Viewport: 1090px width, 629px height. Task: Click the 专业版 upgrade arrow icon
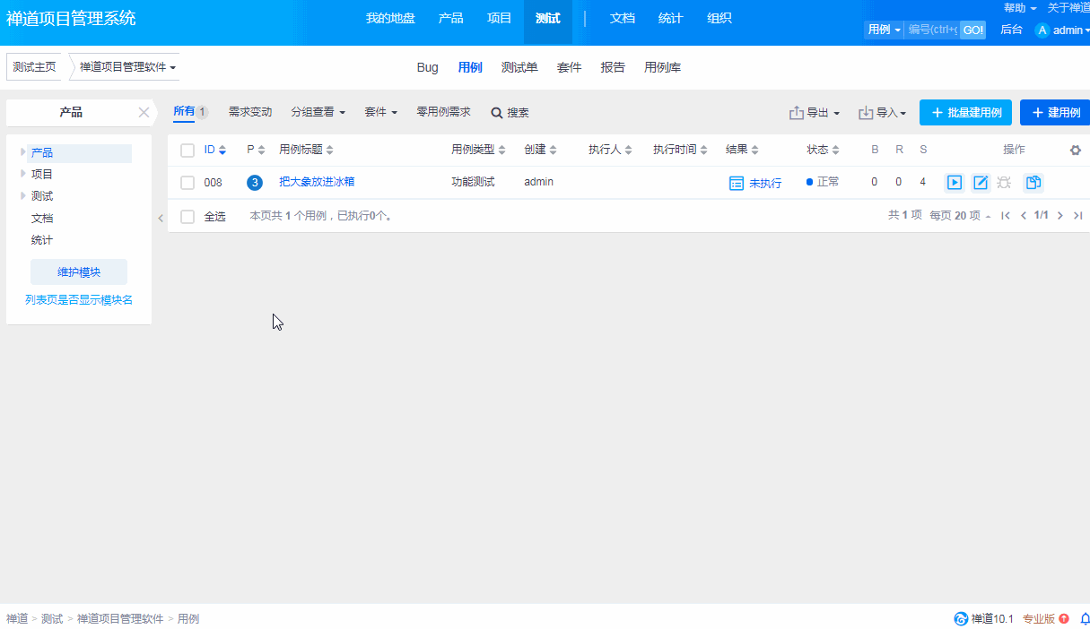tap(1064, 618)
